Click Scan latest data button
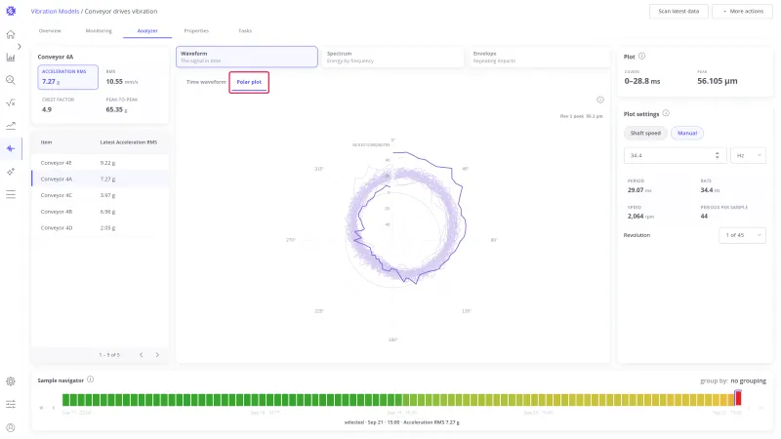781x439 pixels. pyautogui.click(x=678, y=11)
